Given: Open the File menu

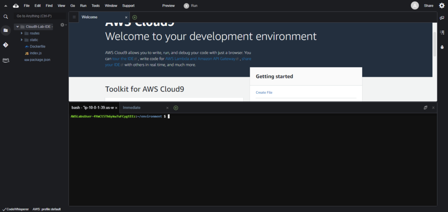Looking at the screenshot, I should click(27, 6).
